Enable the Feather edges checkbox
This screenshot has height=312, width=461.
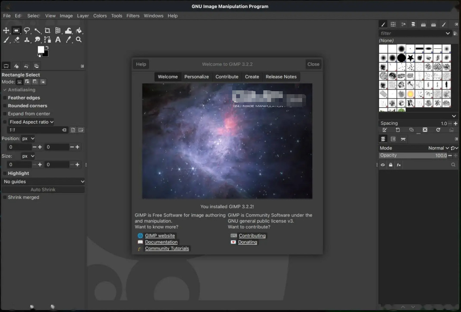[5, 98]
